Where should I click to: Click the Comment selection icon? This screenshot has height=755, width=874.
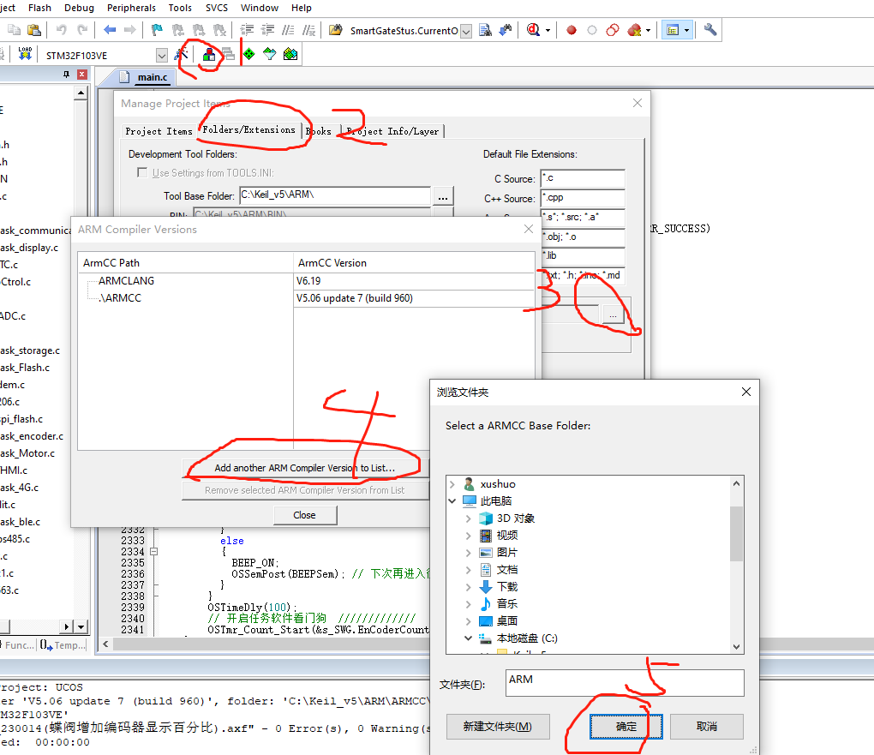coord(288,30)
